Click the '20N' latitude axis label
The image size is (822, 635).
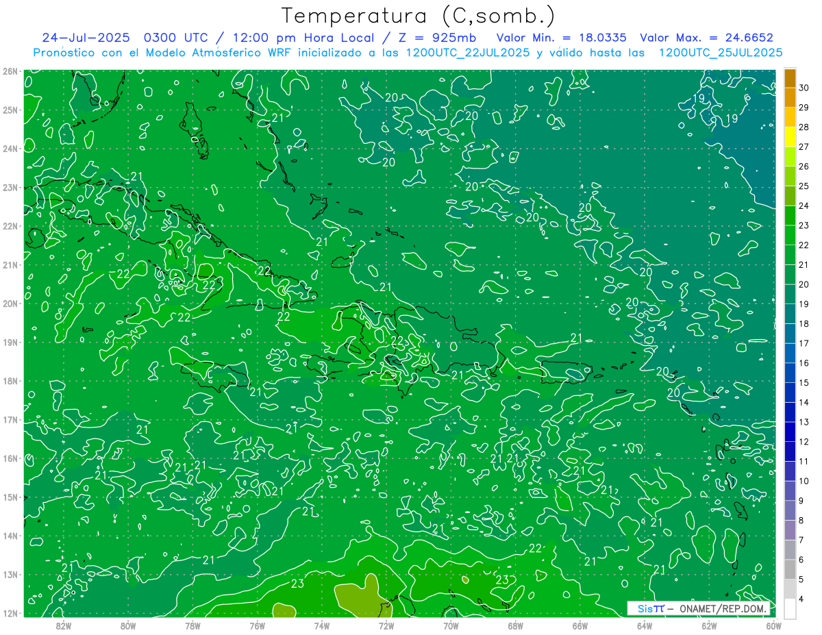[10, 303]
